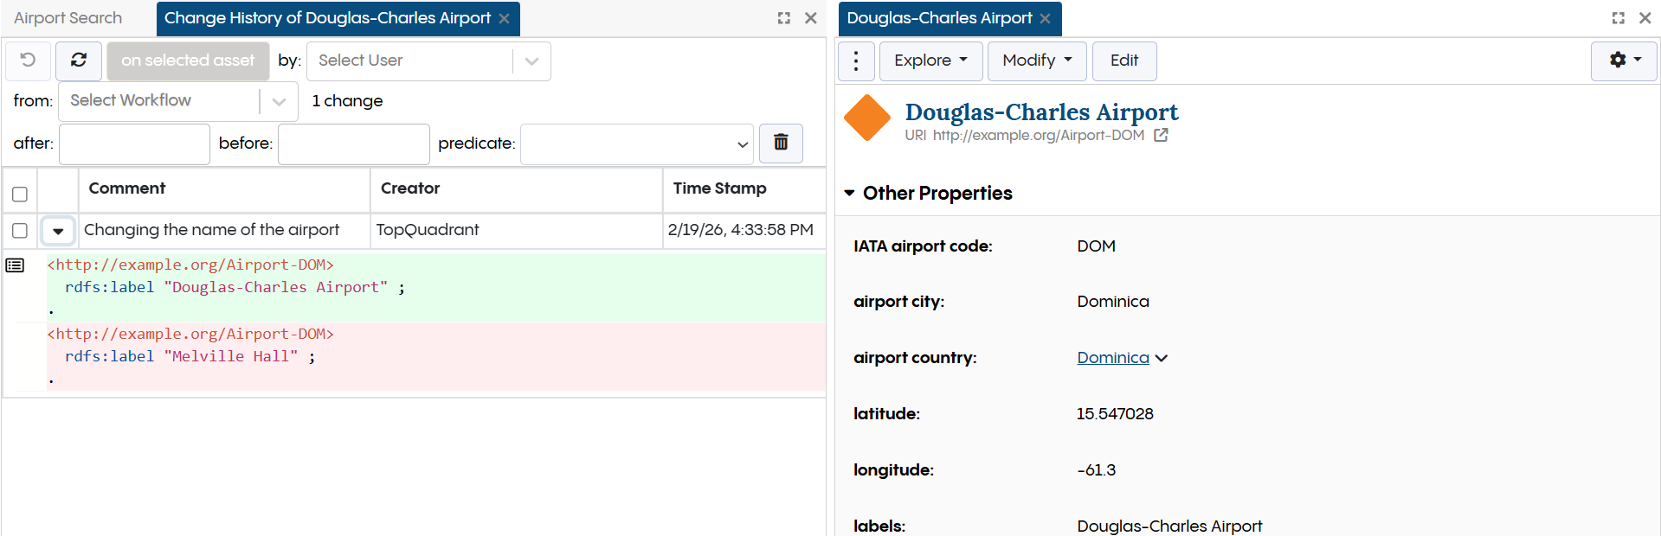Maximize the Change History panel
This screenshot has width=1661, height=536.
[x=784, y=18]
